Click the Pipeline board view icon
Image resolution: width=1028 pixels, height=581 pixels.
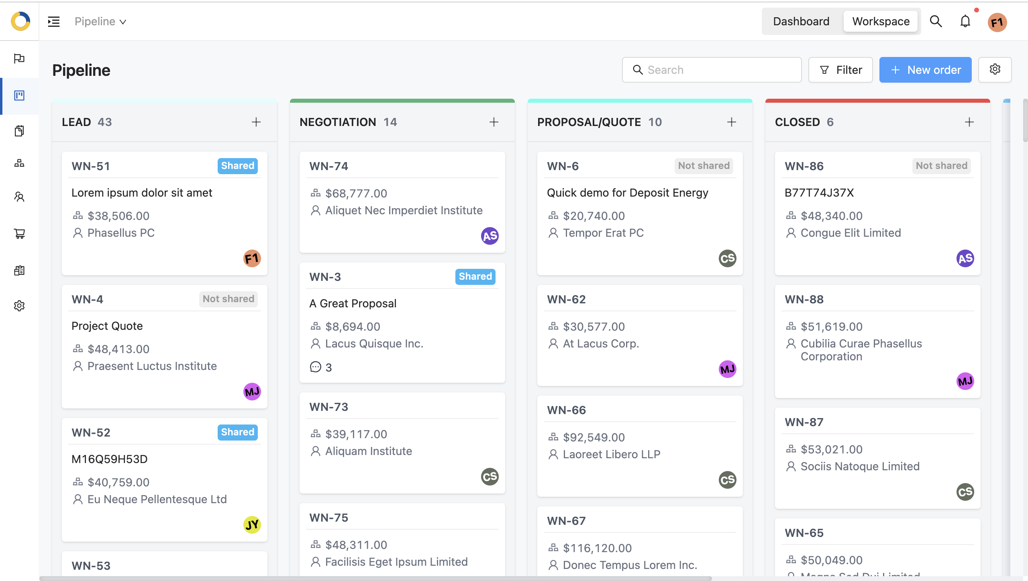click(x=20, y=95)
